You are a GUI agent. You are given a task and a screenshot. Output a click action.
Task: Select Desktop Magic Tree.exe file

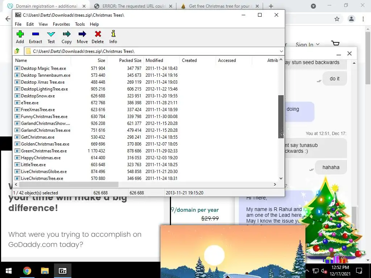pyautogui.click(x=43, y=68)
